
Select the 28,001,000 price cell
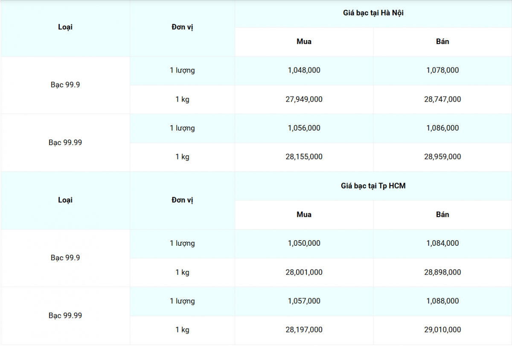point(304,272)
